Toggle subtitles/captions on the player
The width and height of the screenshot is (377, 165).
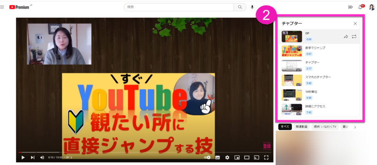tap(218, 157)
